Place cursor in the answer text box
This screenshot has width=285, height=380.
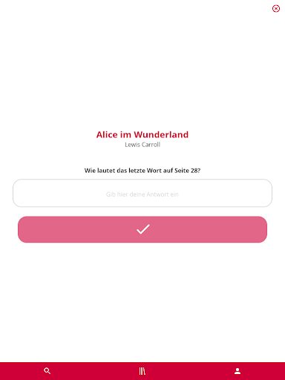142,193
